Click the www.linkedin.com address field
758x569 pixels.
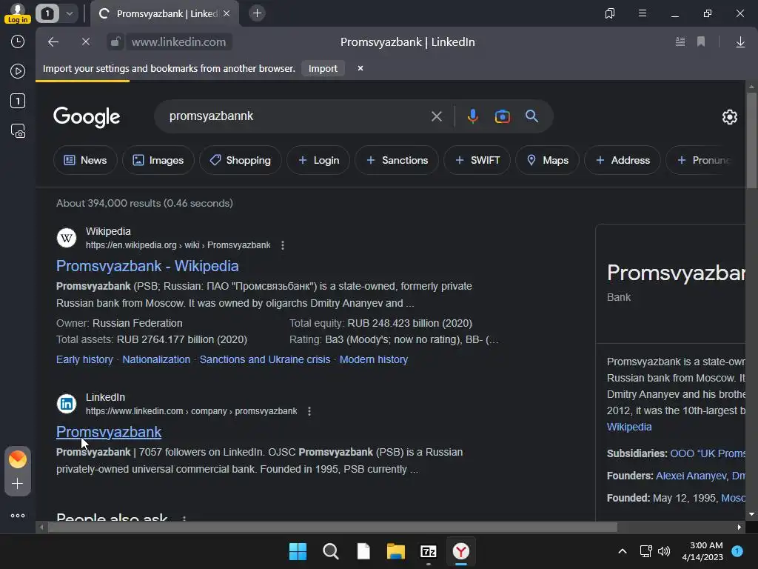point(178,42)
